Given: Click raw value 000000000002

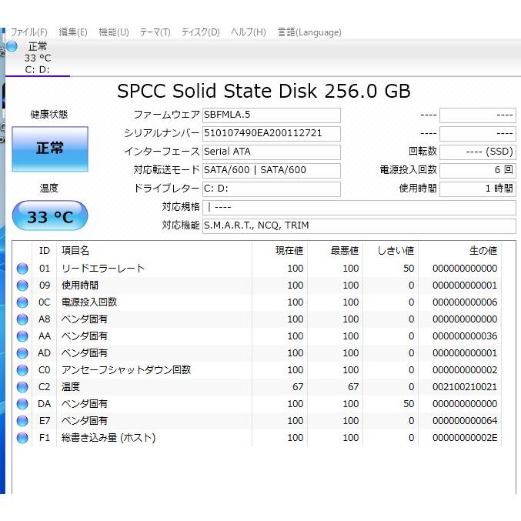Looking at the screenshot, I should (465, 370).
